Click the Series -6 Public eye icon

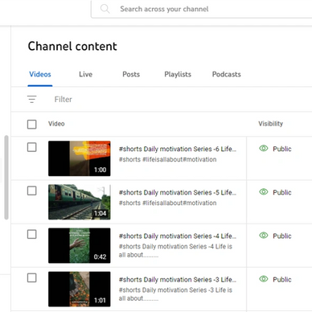(x=264, y=148)
